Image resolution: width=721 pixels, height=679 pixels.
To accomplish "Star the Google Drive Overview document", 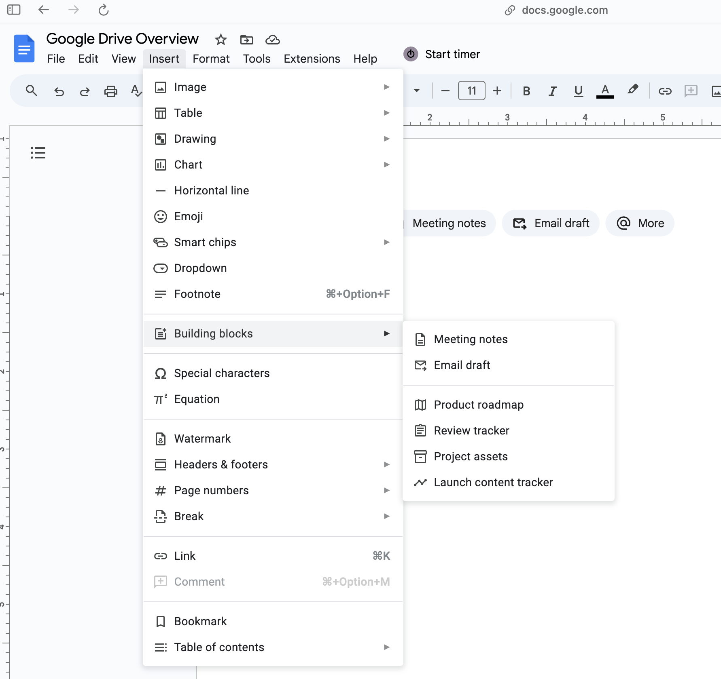I will (x=221, y=40).
